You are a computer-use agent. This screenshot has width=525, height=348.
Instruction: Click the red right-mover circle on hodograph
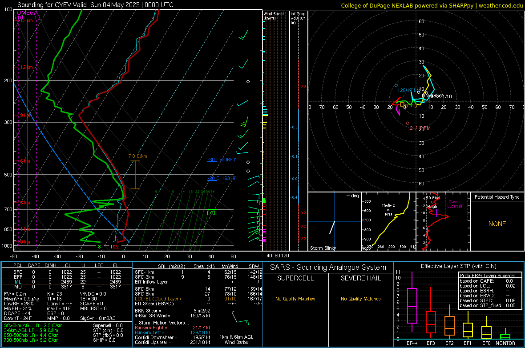click(x=408, y=123)
